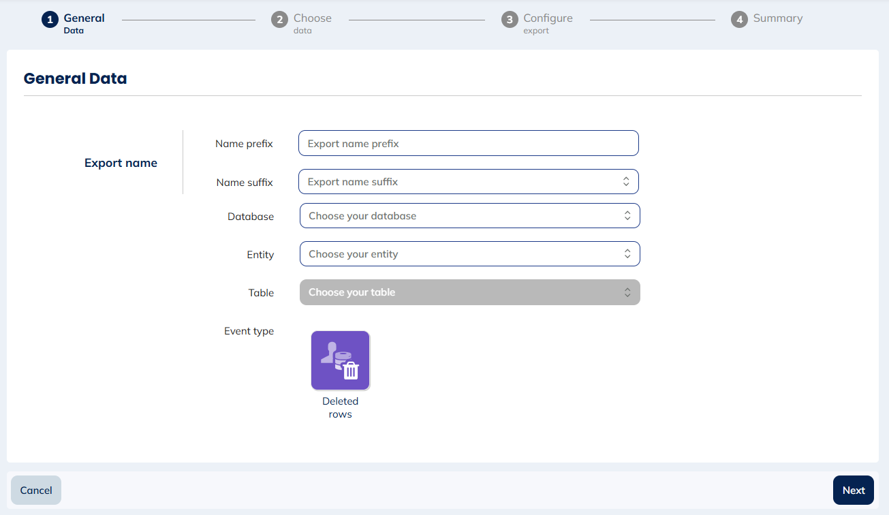Click the Database field chevron arrows
This screenshot has height=515, width=889.
[x=627, y=216]
